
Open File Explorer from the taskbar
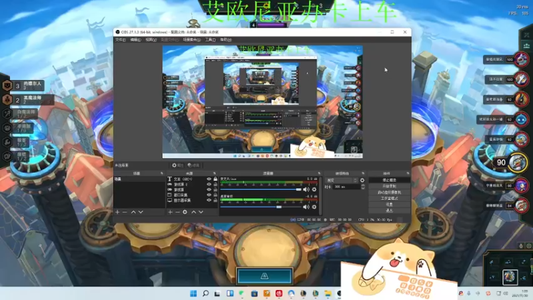(328, 293)
